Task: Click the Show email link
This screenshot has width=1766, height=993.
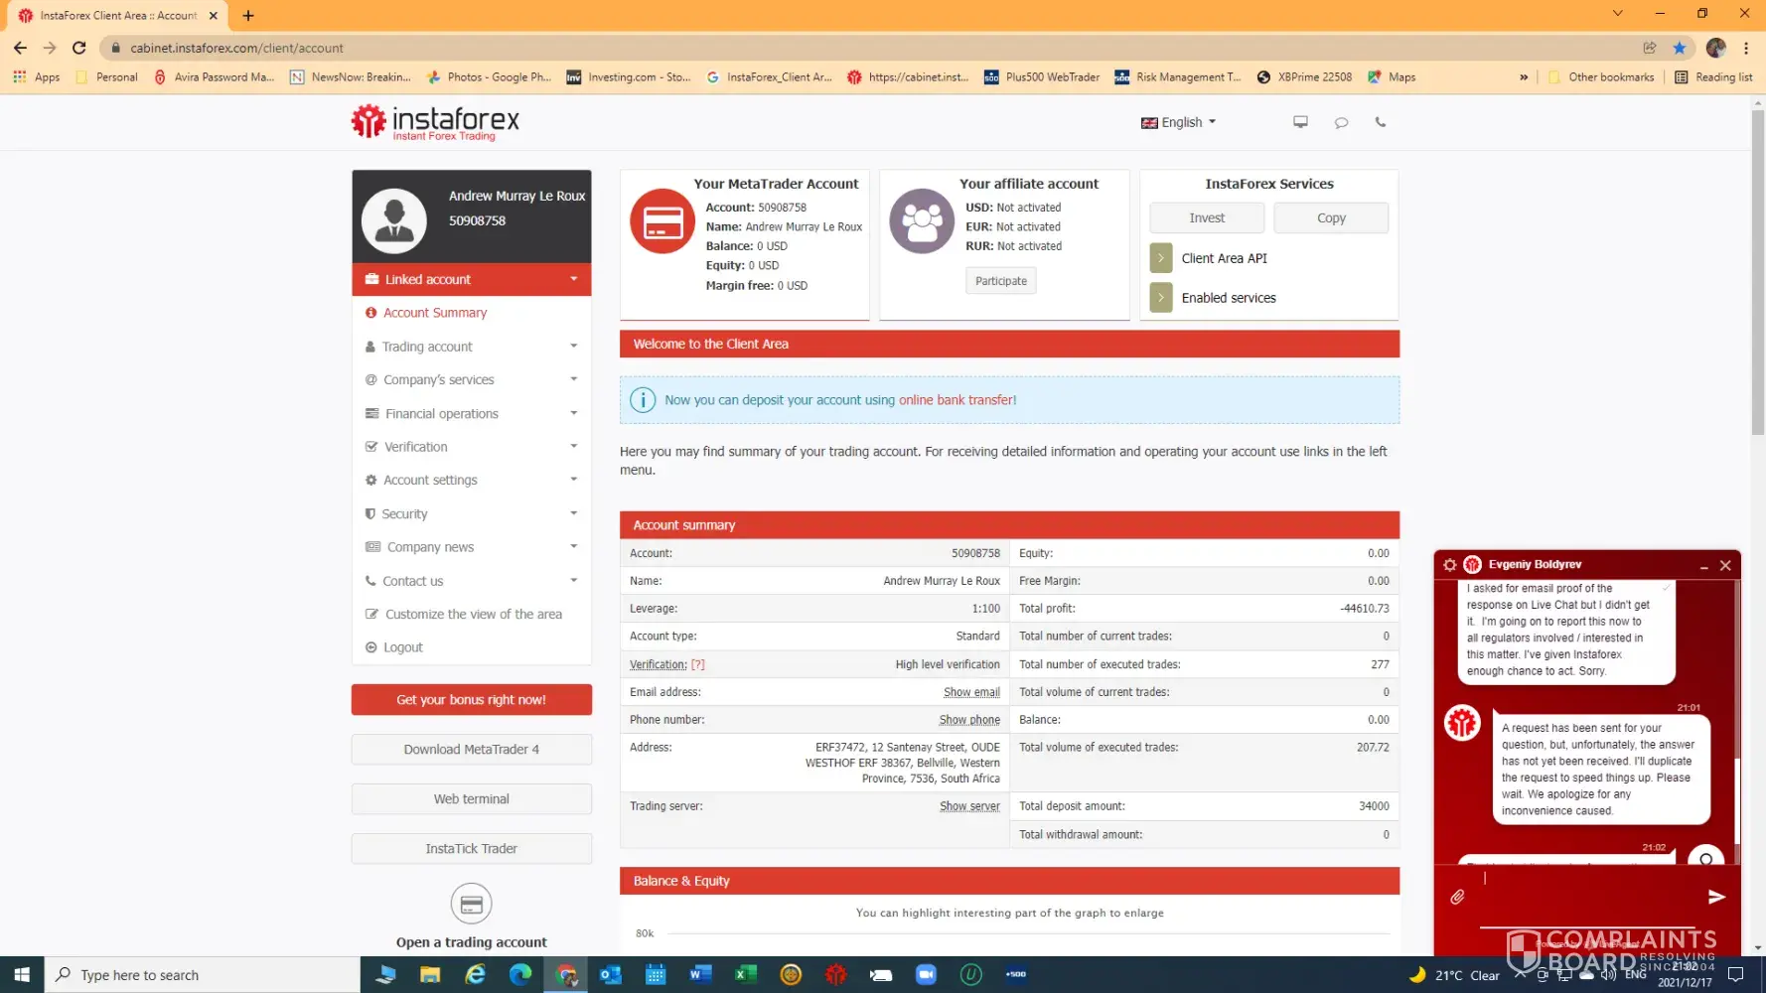Action: tap(970, 692)
